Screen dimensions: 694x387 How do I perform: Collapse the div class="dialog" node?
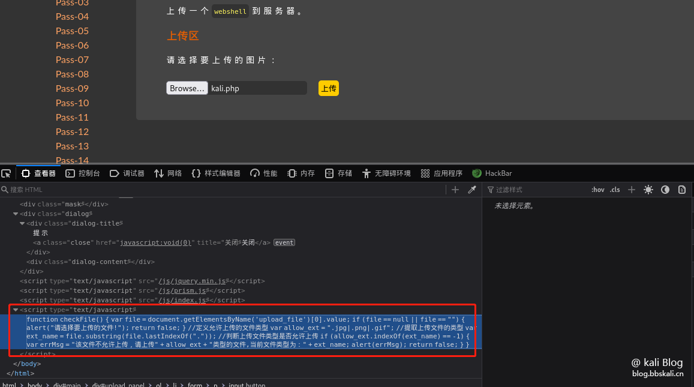16,214
